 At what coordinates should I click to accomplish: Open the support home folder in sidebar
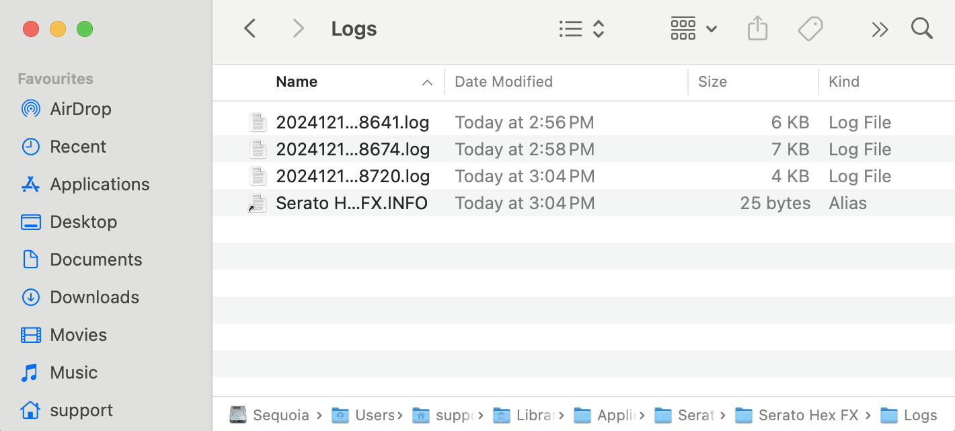pos(66,410)
